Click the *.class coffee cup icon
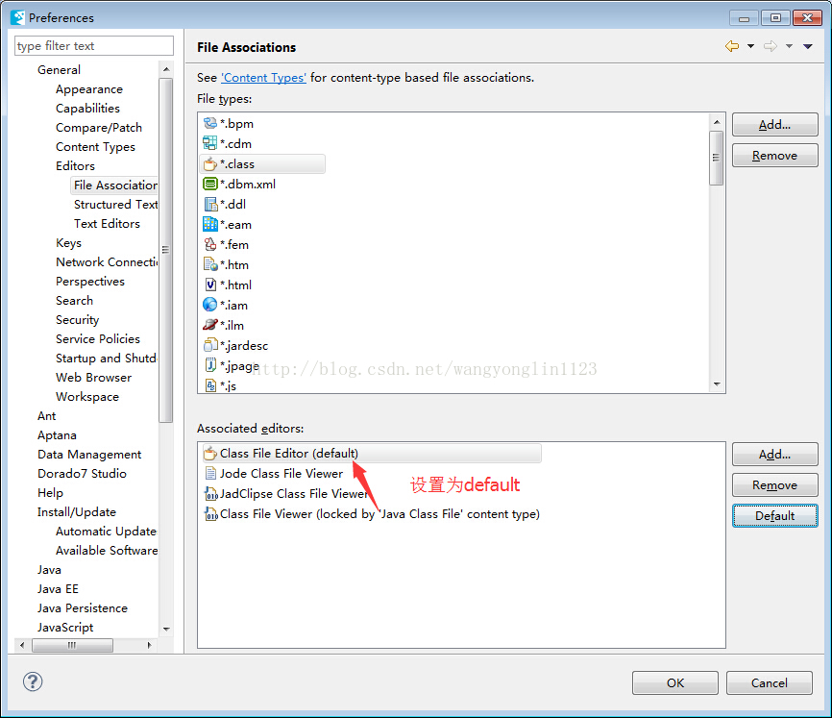This screenshot has height=718, width=832. [210, 164]
